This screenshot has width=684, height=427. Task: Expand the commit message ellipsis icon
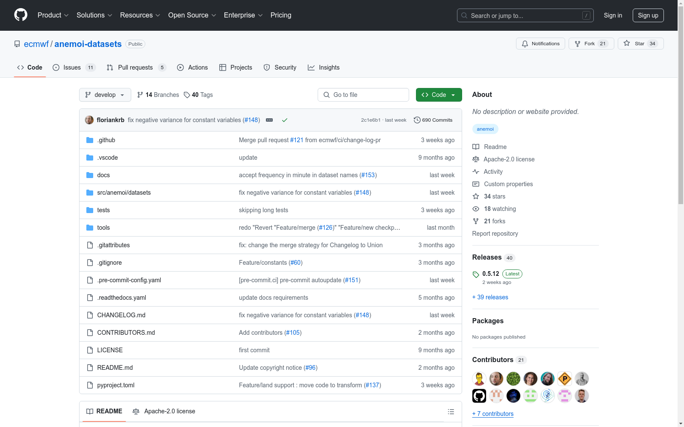coord(269,120)
